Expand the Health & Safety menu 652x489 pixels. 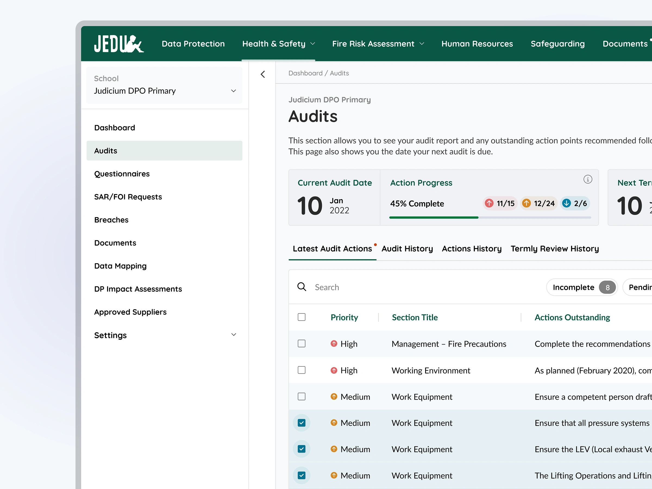point(278,44)
